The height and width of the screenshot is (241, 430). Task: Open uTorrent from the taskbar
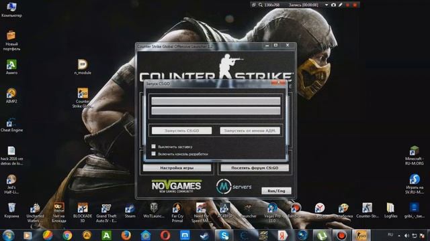pos(322,235)
